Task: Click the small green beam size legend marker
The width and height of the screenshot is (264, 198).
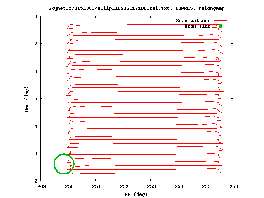Action: coord(220,26)
